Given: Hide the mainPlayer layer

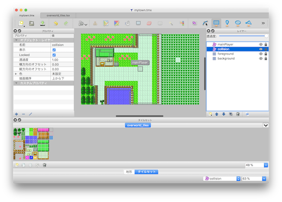Looking at the screenshot, I should pyautogui.click(x=261, y=45).
